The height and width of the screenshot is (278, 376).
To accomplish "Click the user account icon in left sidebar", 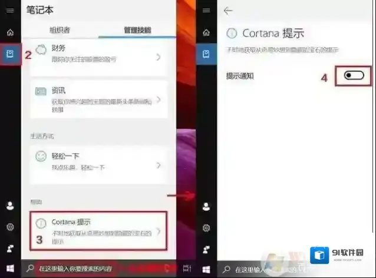I will coord(9,206).
